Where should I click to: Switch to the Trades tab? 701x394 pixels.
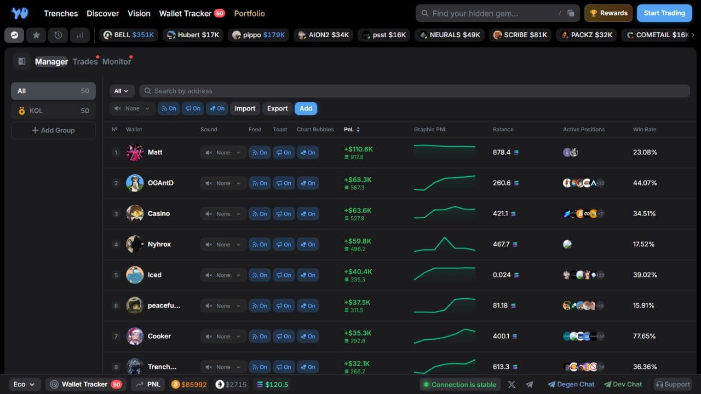(x=85, y=61)
